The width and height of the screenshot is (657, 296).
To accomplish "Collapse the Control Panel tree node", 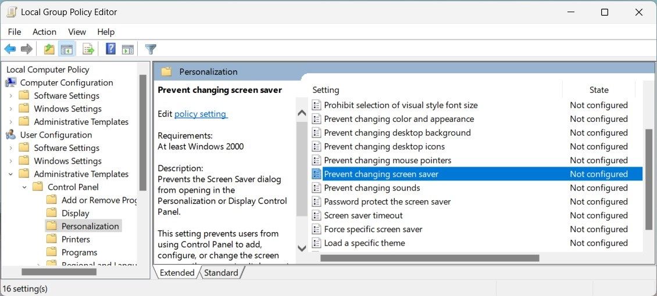I will pos(24,187).
